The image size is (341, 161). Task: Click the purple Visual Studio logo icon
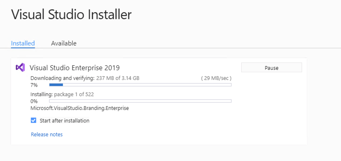pos(20,68)
